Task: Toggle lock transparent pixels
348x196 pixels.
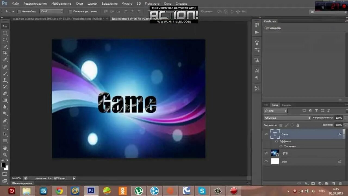Action: pyautogui.click(x=281, y=125)
